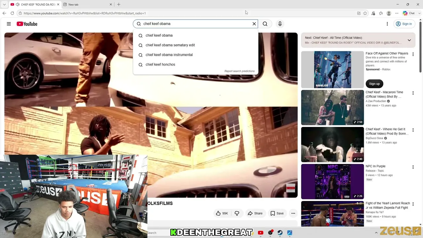Click the Roblox Sign up button
The height and width of the screenshot is (238, 423).
click(374, 84)
